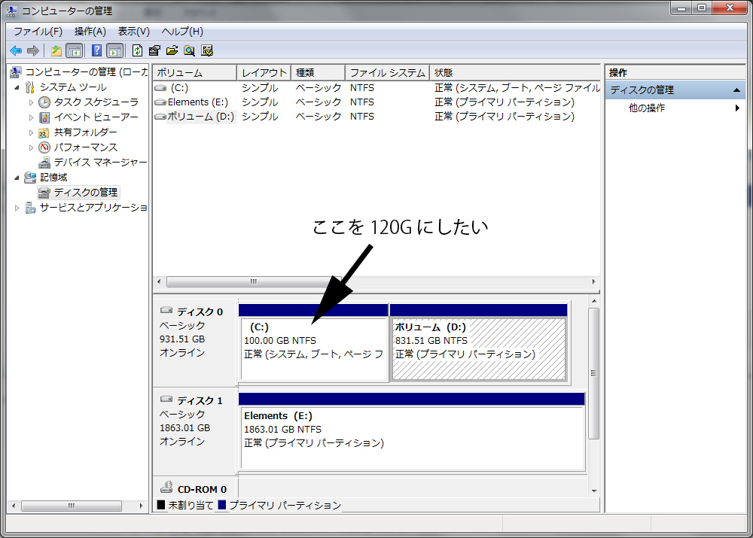753x538 pixels.
Task: Click the Up one level toolbar icon
Action: pos(56,50)
